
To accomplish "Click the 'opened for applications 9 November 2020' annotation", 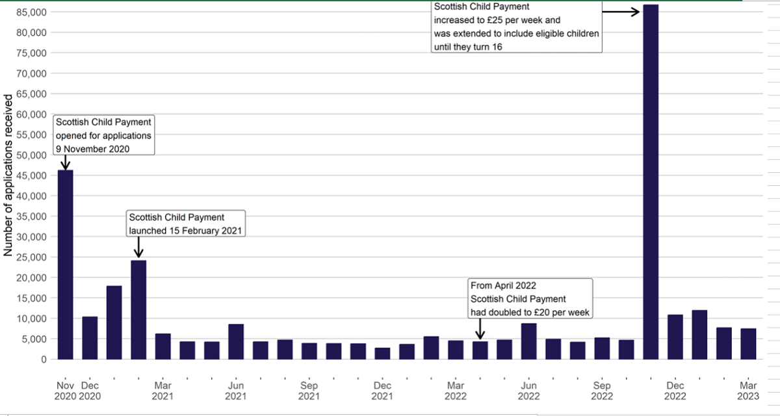I will [103, 135].
